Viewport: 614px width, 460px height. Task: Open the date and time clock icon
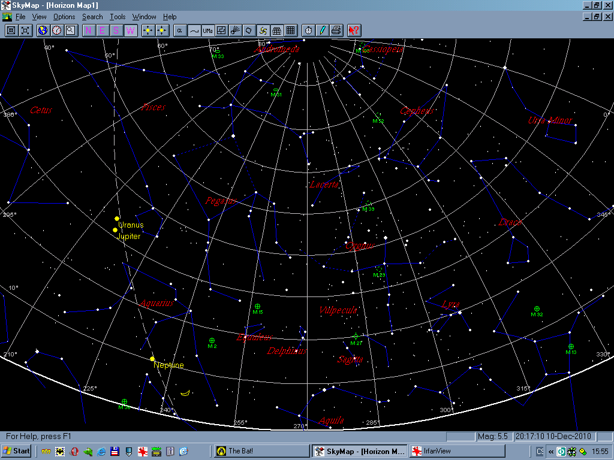tap(57, 31)
